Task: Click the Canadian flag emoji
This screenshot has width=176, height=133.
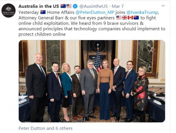Action: click(130, 18)
